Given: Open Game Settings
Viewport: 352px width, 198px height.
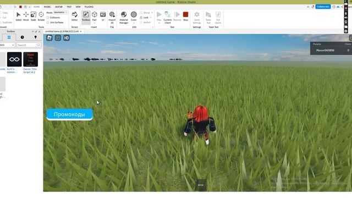Looking at the screenshot, I should (197, 18).
